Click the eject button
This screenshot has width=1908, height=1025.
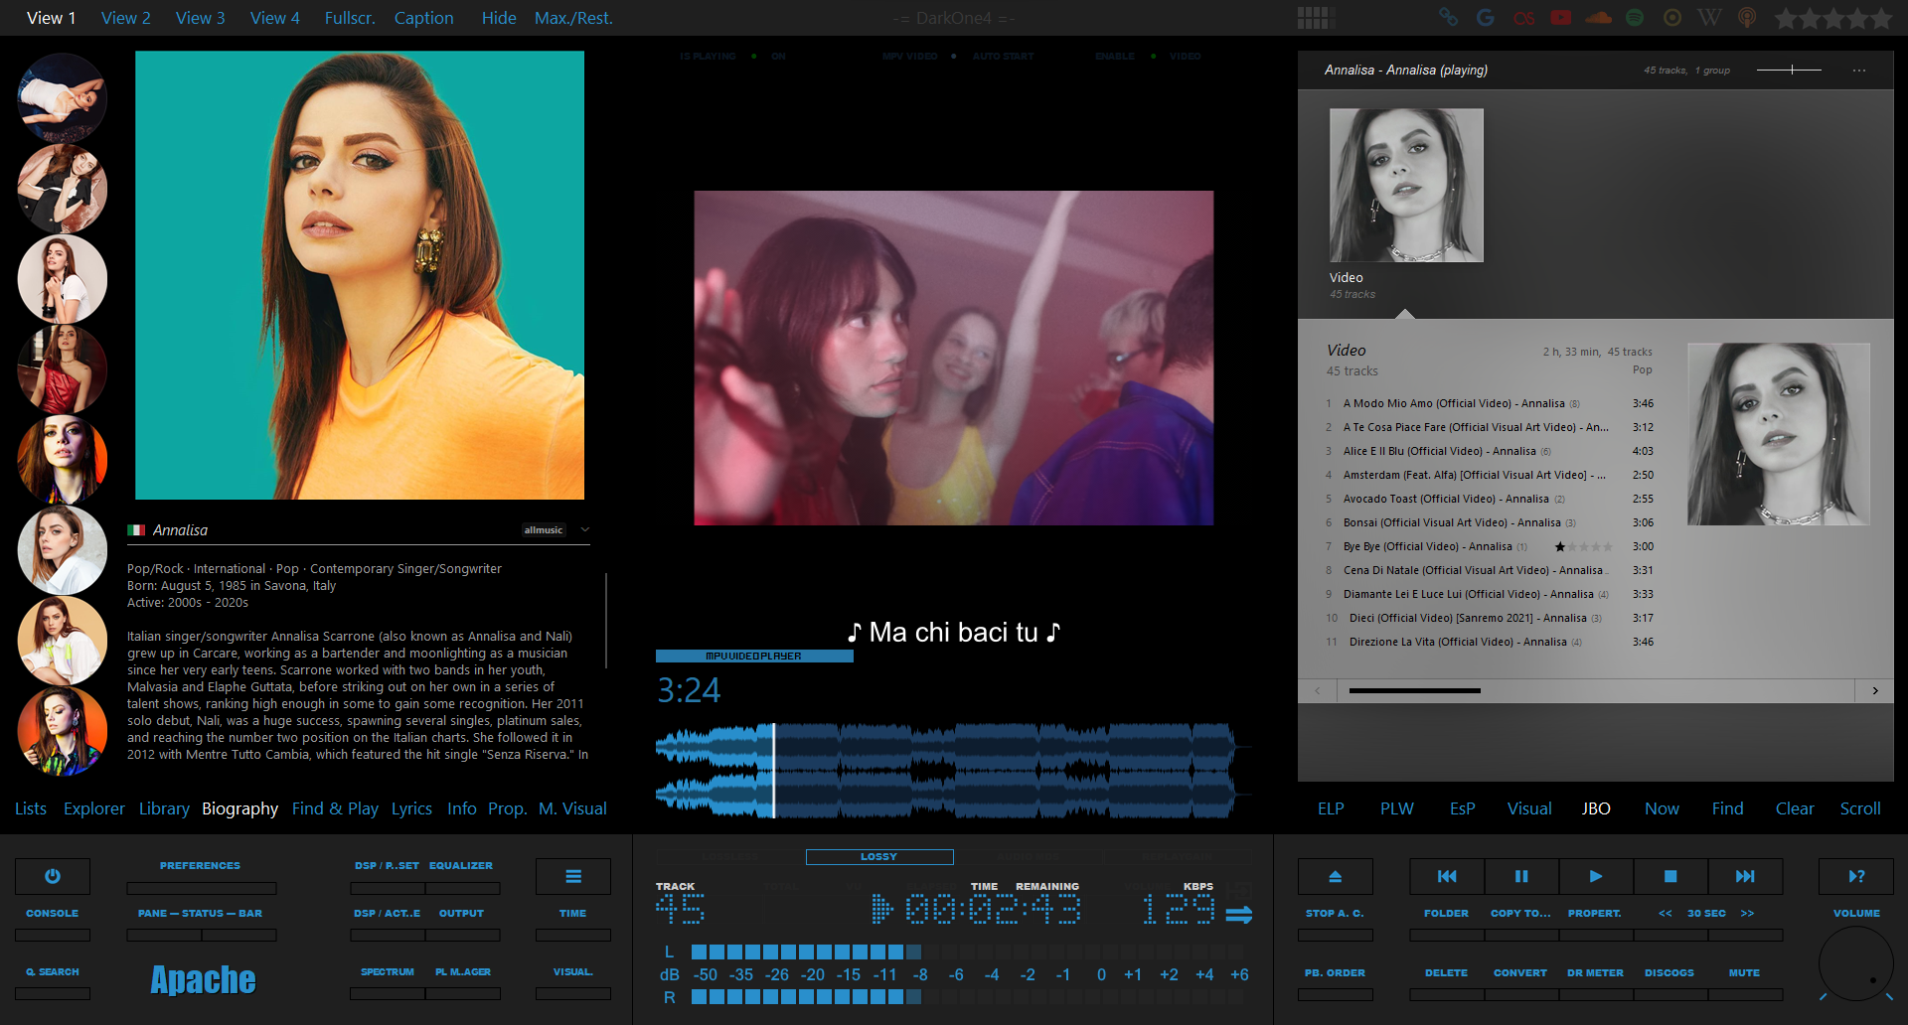point(1336,876)
